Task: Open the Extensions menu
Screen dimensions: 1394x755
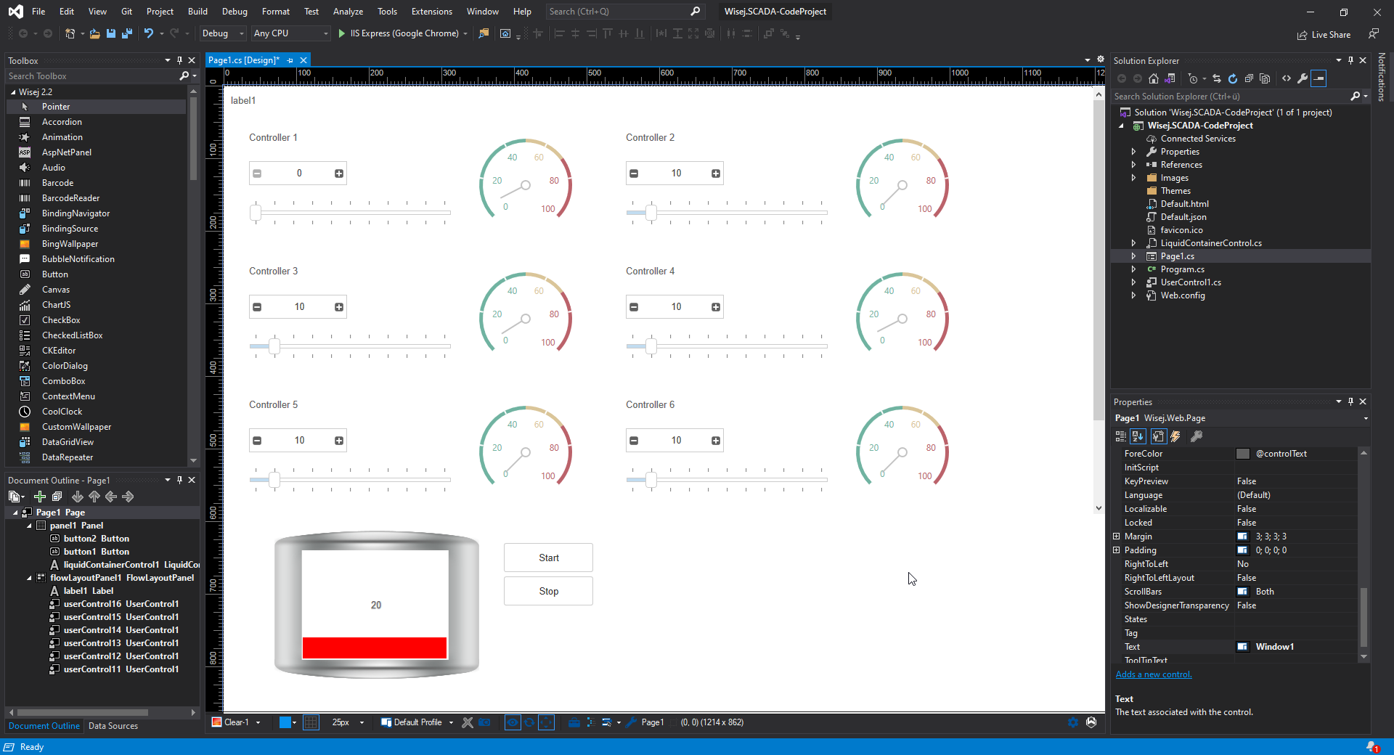Action: (431, 12)
